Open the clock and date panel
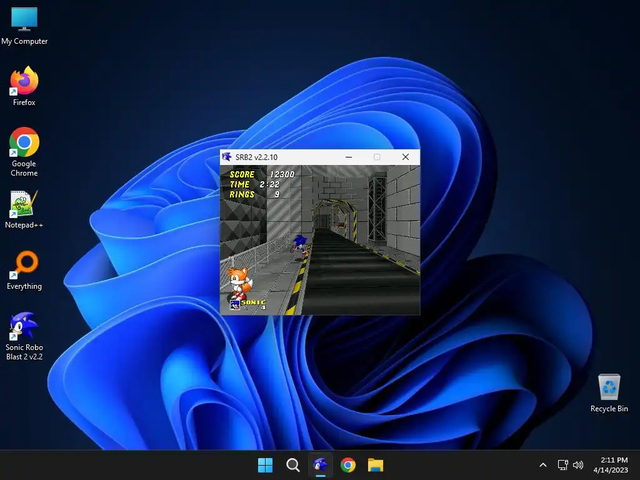The height and width of the screenshot is (480, 640). (611, 465)
